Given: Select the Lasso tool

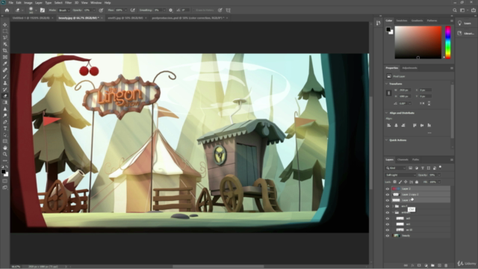Looking at the screenshot, I should 5,37.
